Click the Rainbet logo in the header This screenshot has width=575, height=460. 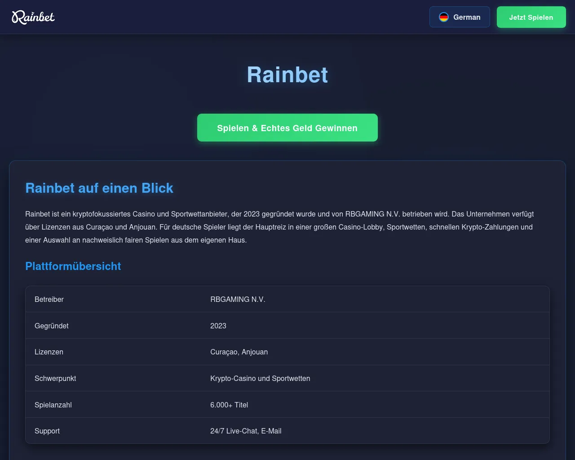33,17
